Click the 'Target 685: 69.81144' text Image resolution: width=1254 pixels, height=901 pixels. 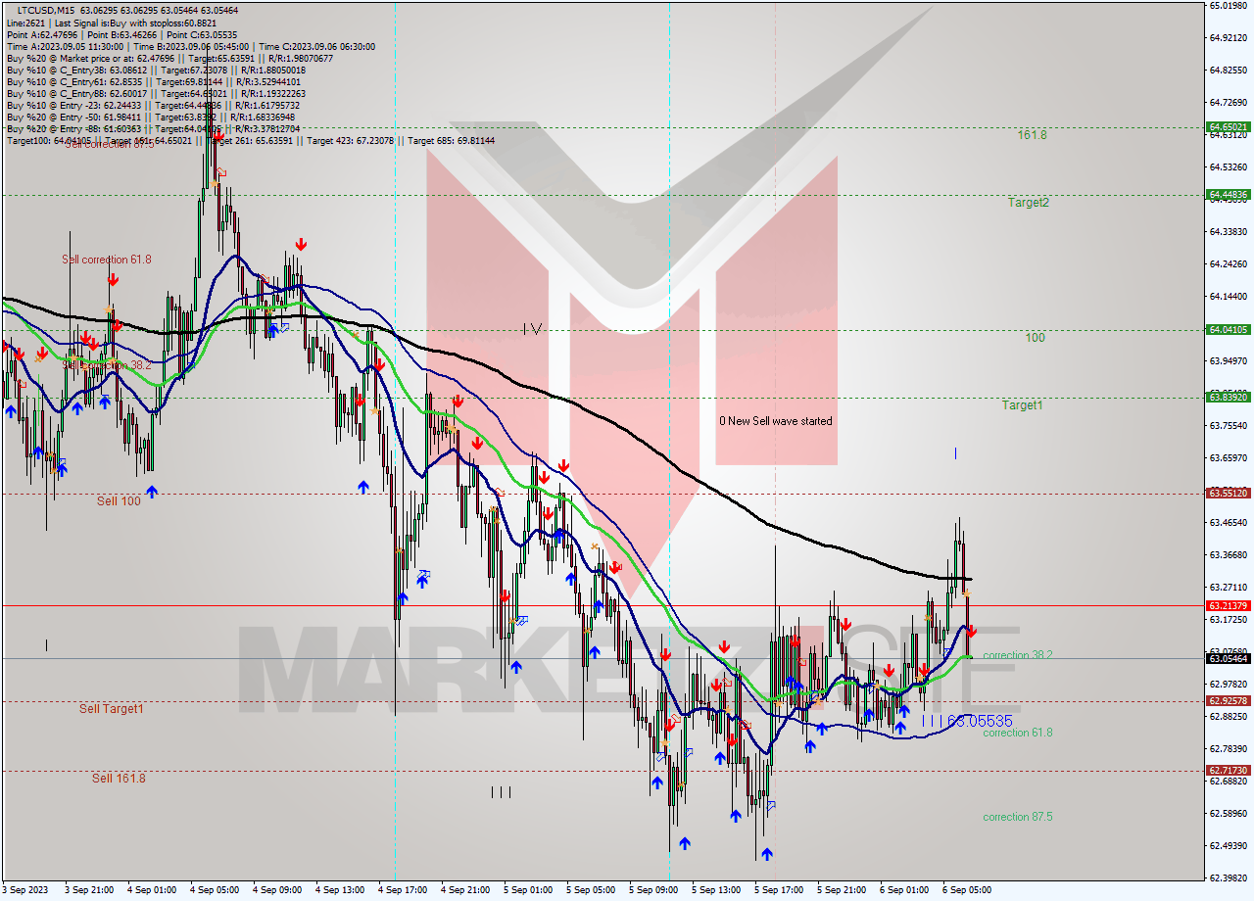[x=451, y=141]
